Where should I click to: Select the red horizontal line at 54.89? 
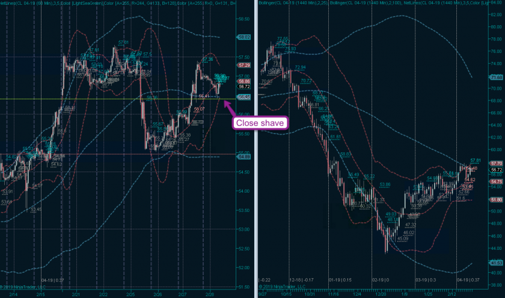pyautogui.click(x=118, y=154)
